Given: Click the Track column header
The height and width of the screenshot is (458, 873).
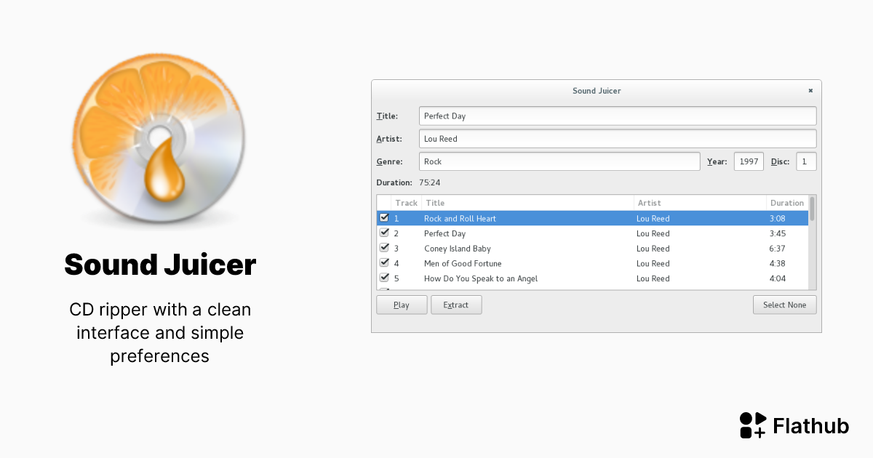Looking at the screenshot, I should pos(406,203).
